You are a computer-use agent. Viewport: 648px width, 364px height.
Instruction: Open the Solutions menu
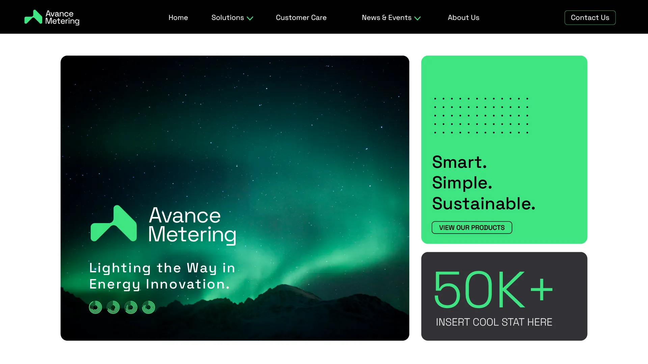[232, 18]
